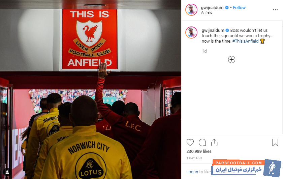This screenshot has height=179, width=283.
Task: Open the #ThisIsAnfield hashtag
Action: [246, 41]
